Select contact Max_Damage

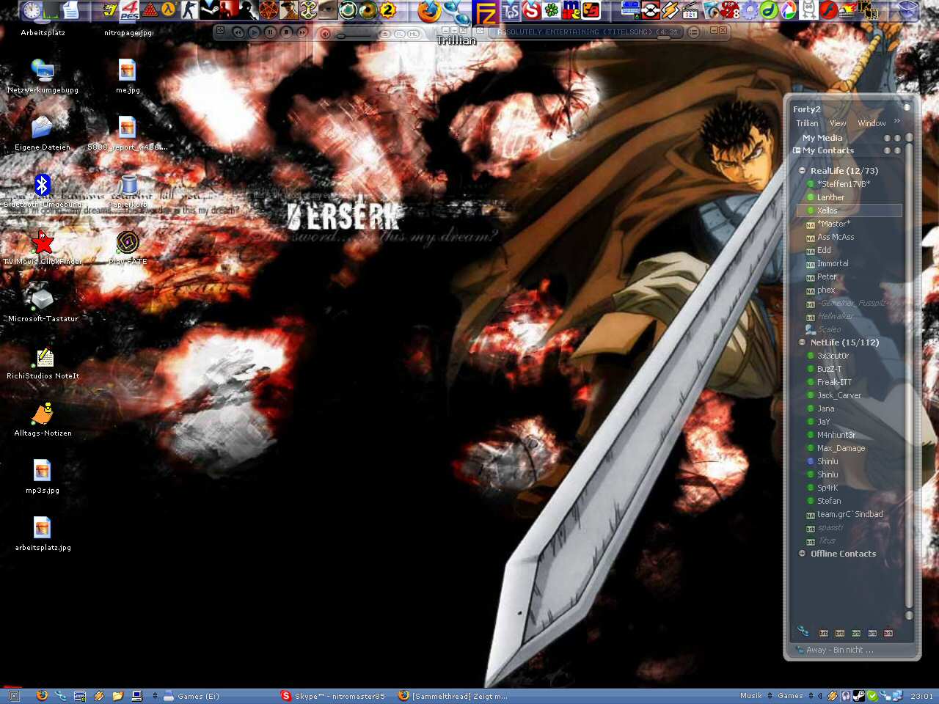(x=841, y=448)
